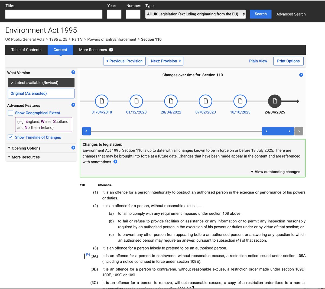Uncheck Show Timeline of Changes checkbox

[x=11, y=137]
